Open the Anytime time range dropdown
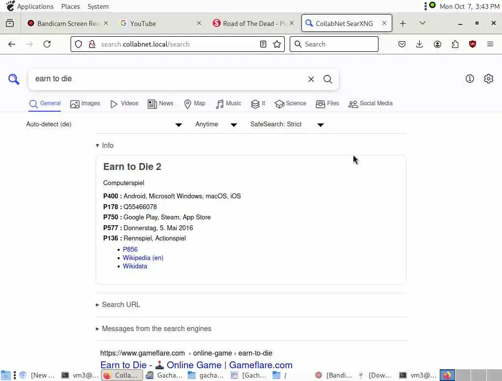The image size is (502, 381). pyautogui.click(x=216, y=124)
